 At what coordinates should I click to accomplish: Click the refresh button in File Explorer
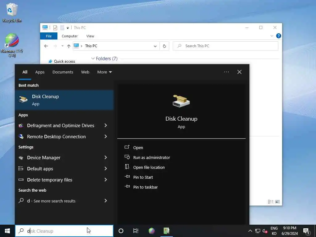pos(164,46)
